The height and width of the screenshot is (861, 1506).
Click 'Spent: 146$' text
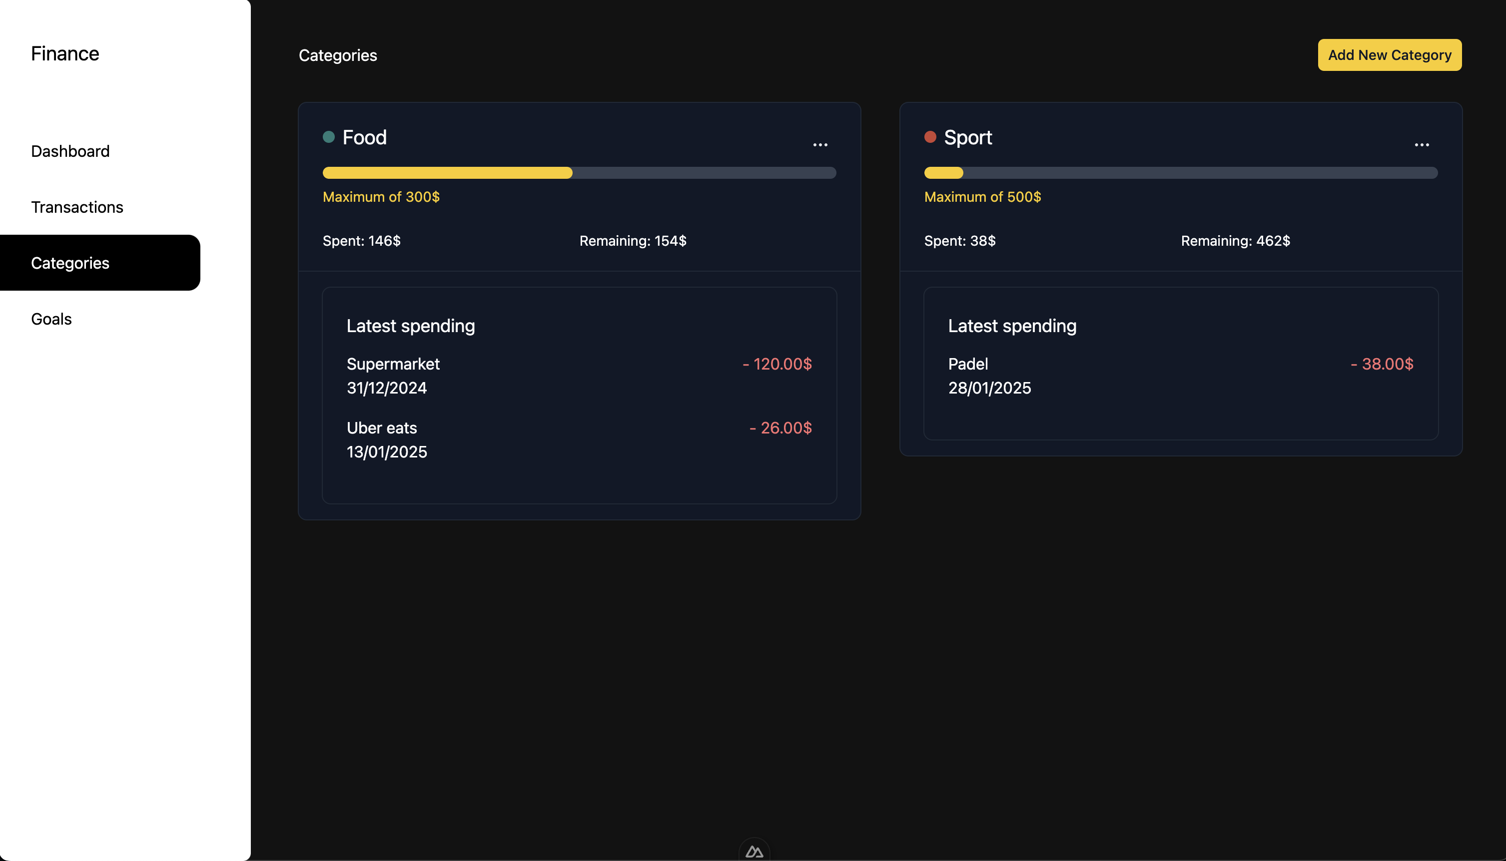coord(361,241)
